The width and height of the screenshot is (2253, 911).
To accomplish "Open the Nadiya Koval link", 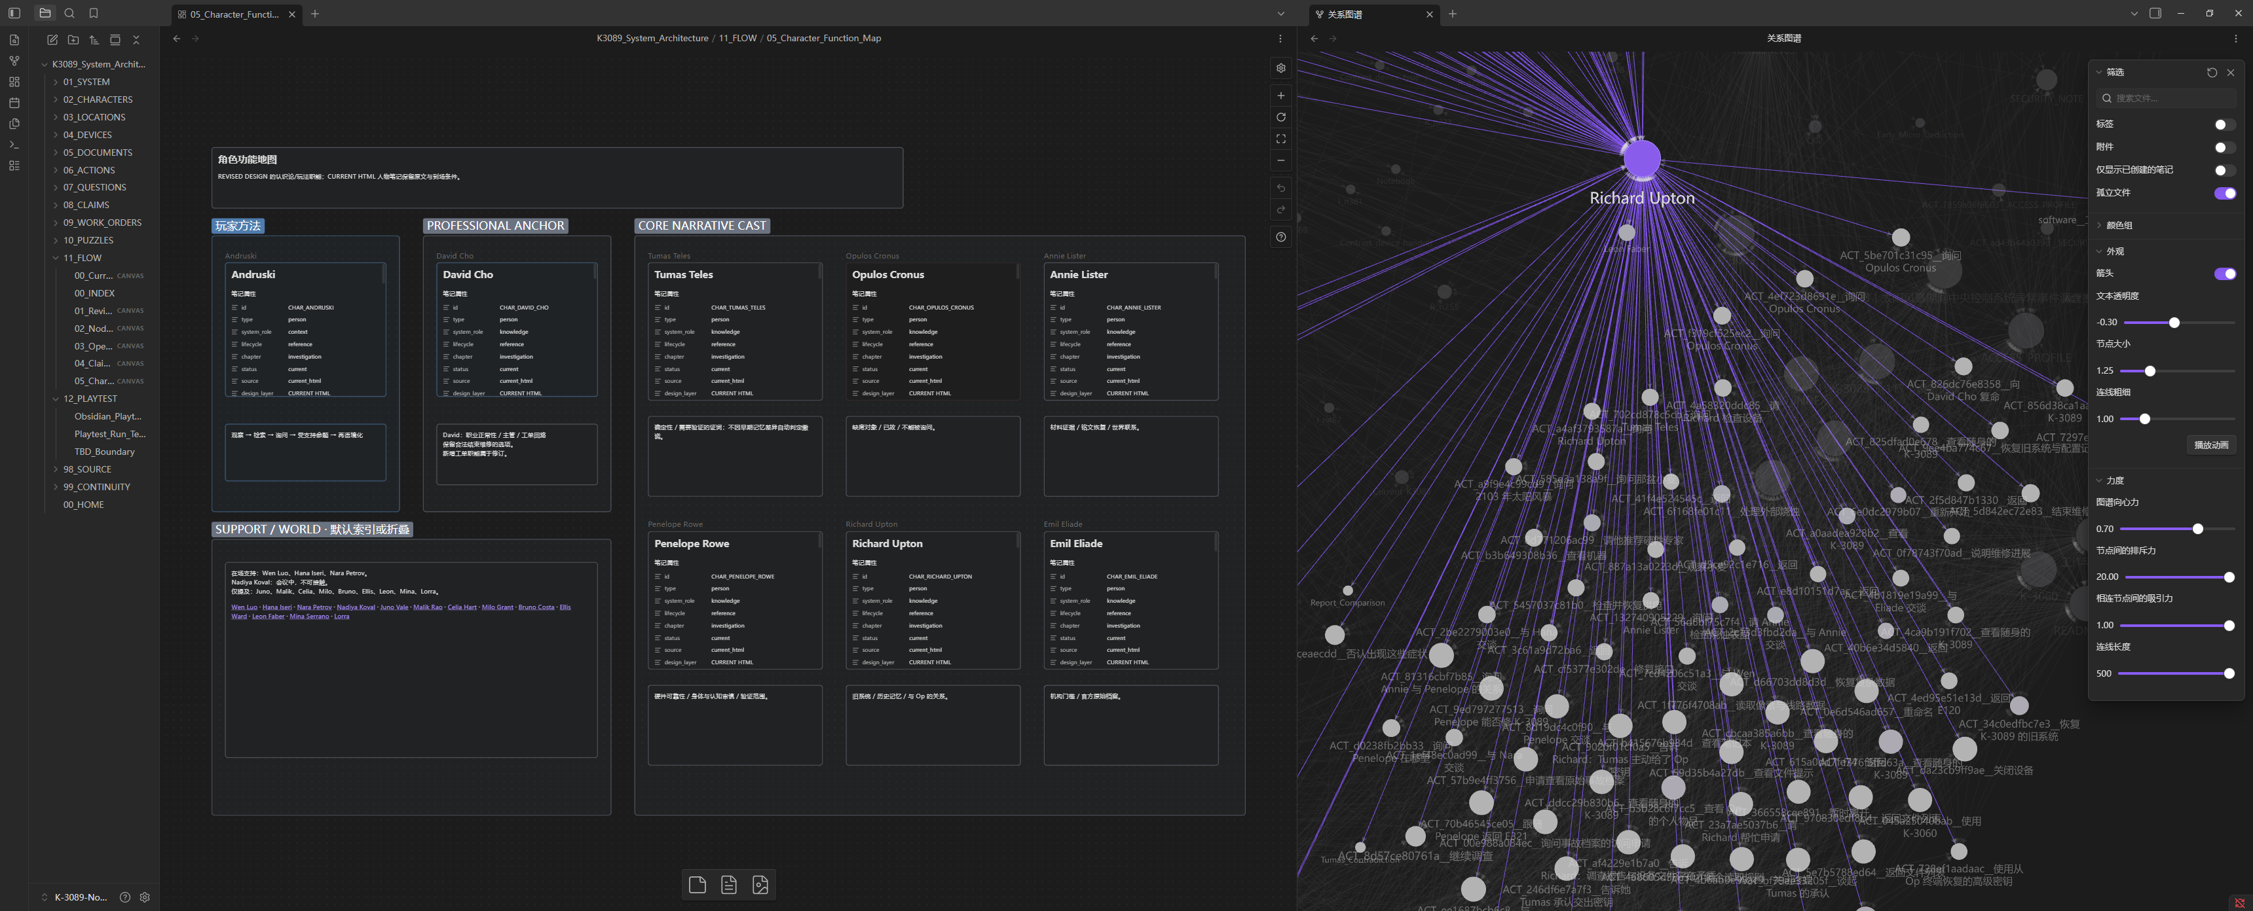I will pos(356,607).
